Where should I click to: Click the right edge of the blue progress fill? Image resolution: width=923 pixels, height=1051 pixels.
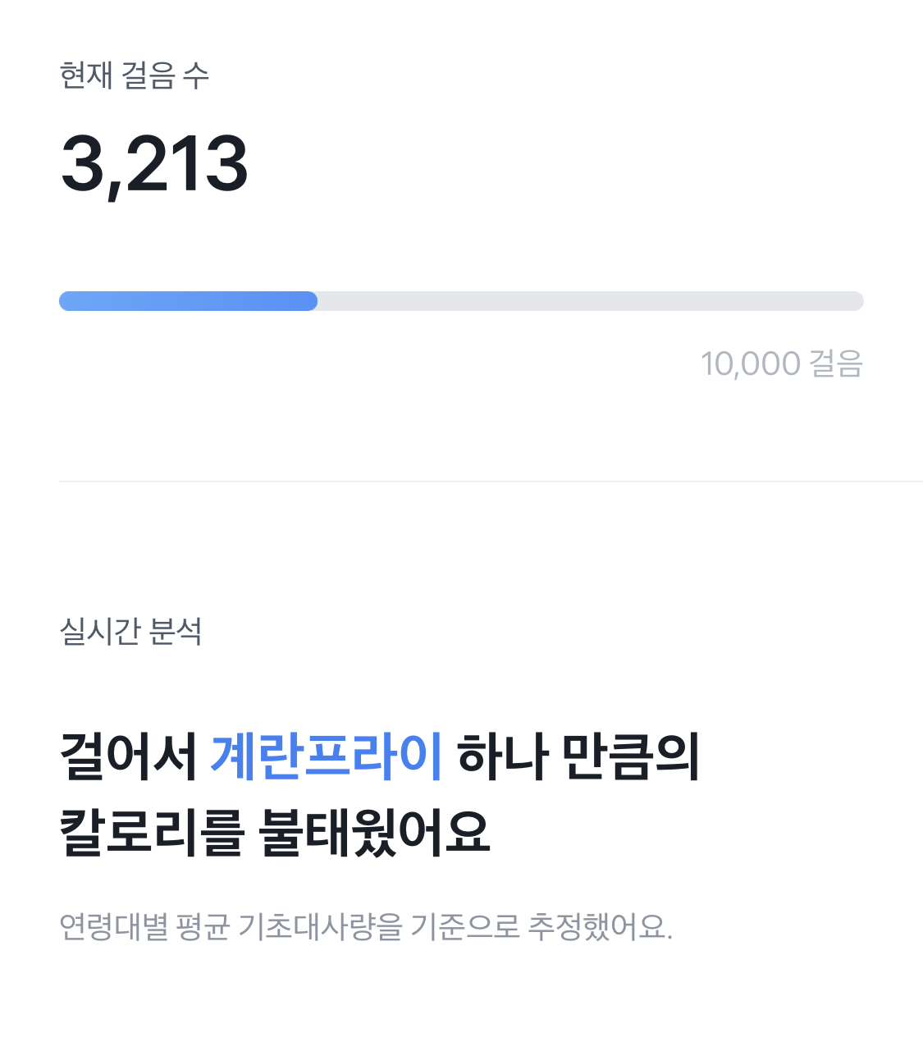click(x=313, y=301)
